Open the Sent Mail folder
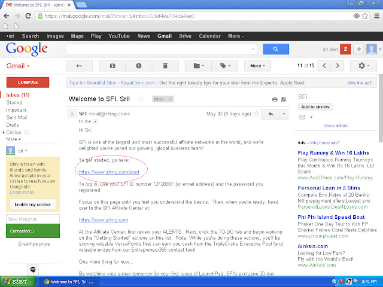 coord(17,118)
